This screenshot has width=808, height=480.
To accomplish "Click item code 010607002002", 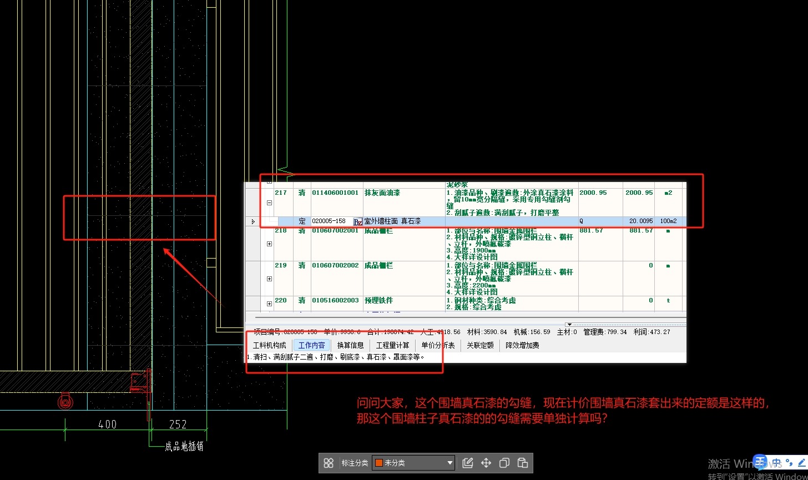I will tap(336, 266).
